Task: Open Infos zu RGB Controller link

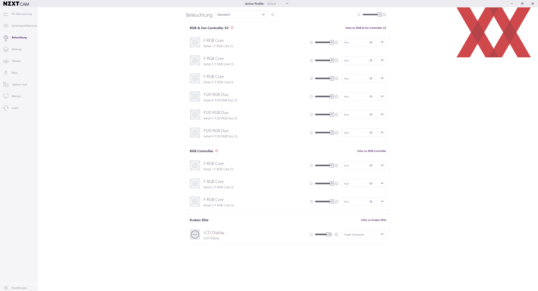Action: coord(372,151)
